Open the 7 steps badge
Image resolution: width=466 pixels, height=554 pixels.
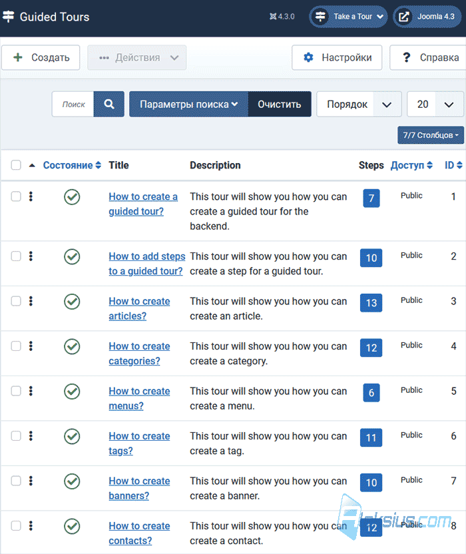click(x=371, y=198)
